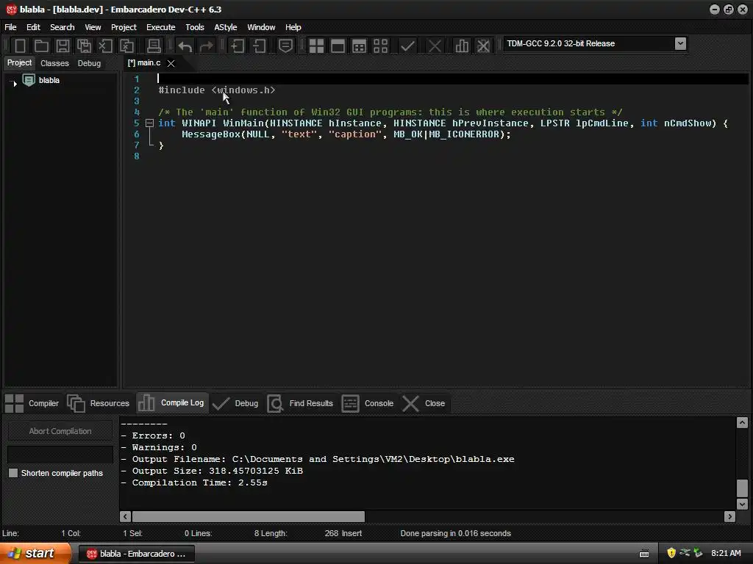Screen dimensions: 753x564
Task: Select the Compile Log bottom tab
Action: pos(172,403)
